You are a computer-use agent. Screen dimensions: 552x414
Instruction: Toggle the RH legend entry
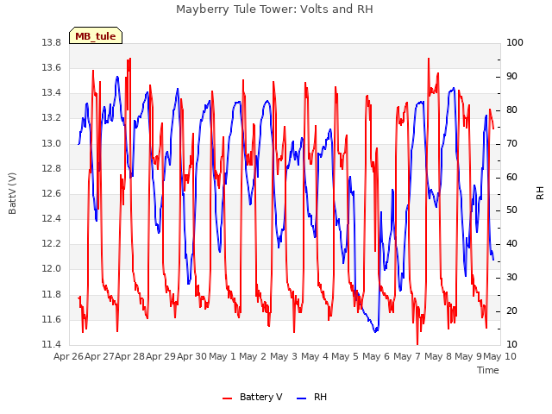click(311, 397)
